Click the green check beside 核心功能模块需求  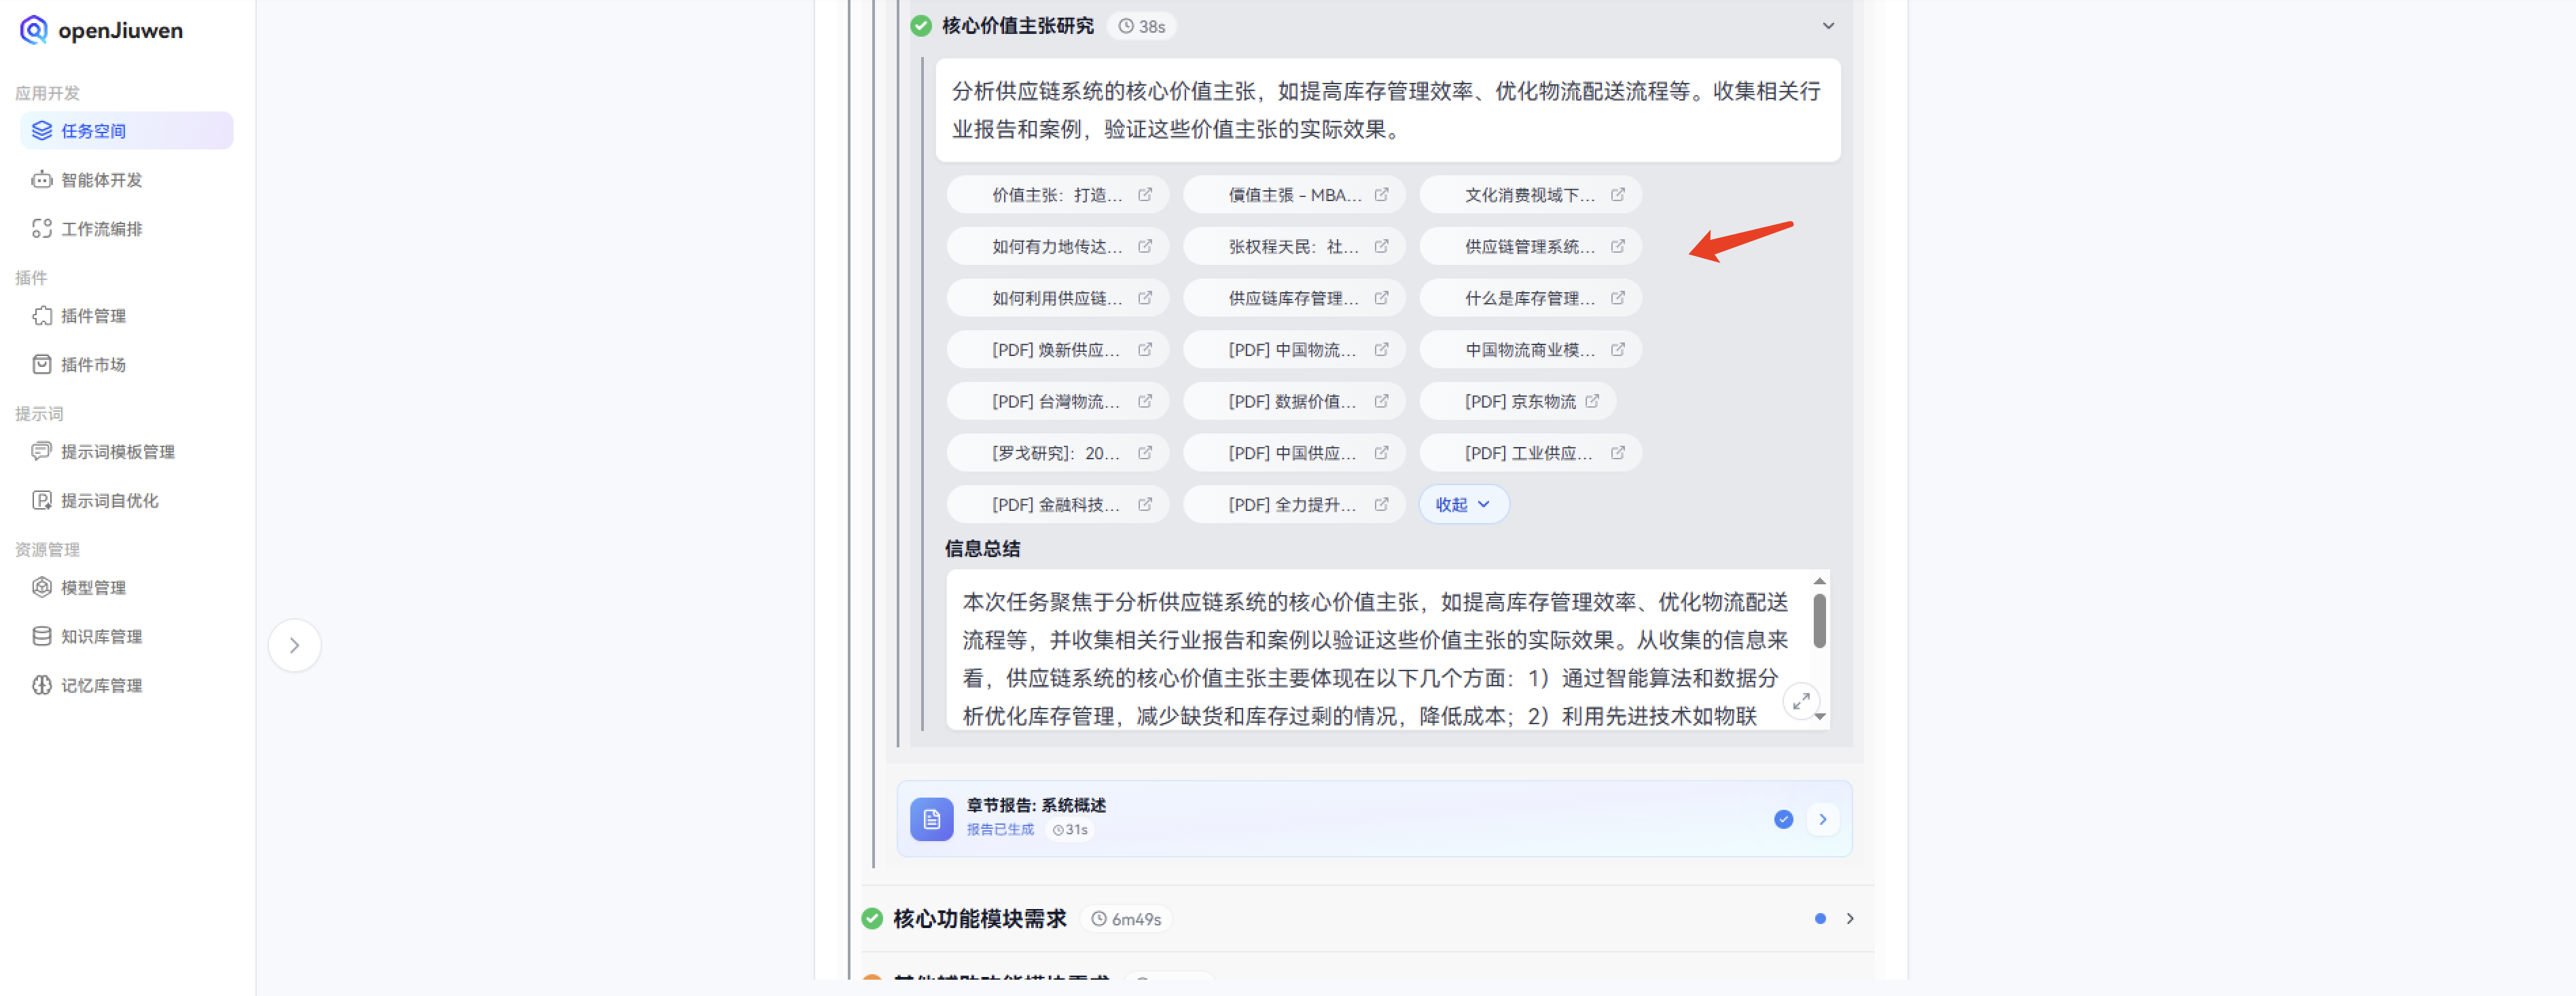pos(871,918)
